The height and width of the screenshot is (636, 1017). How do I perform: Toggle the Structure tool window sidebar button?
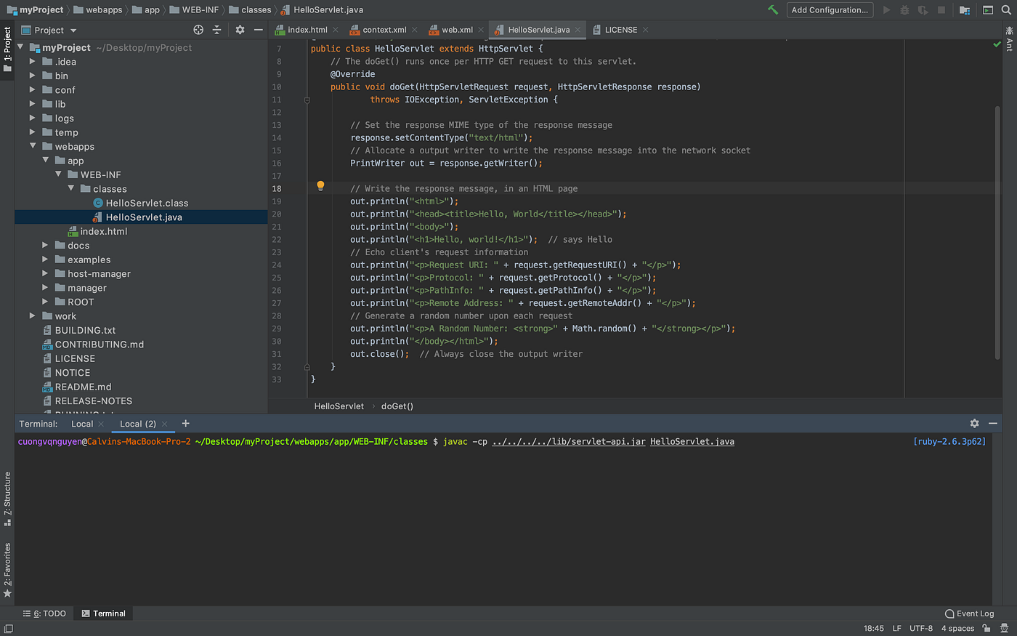[7, 498]
